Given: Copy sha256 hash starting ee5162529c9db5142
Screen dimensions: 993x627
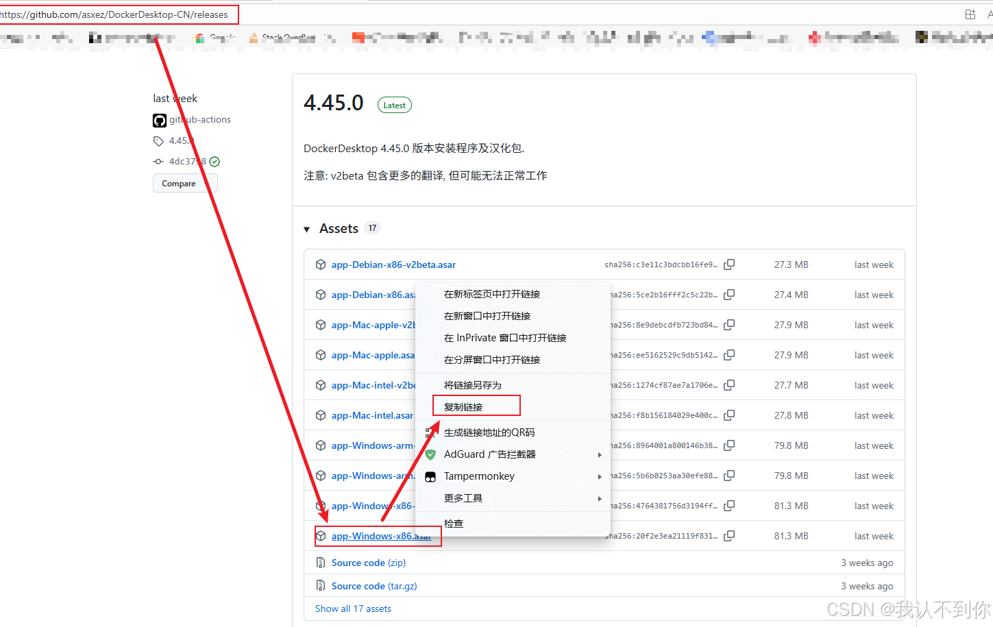Looking at the screenshot, I should tap(729, 355).
